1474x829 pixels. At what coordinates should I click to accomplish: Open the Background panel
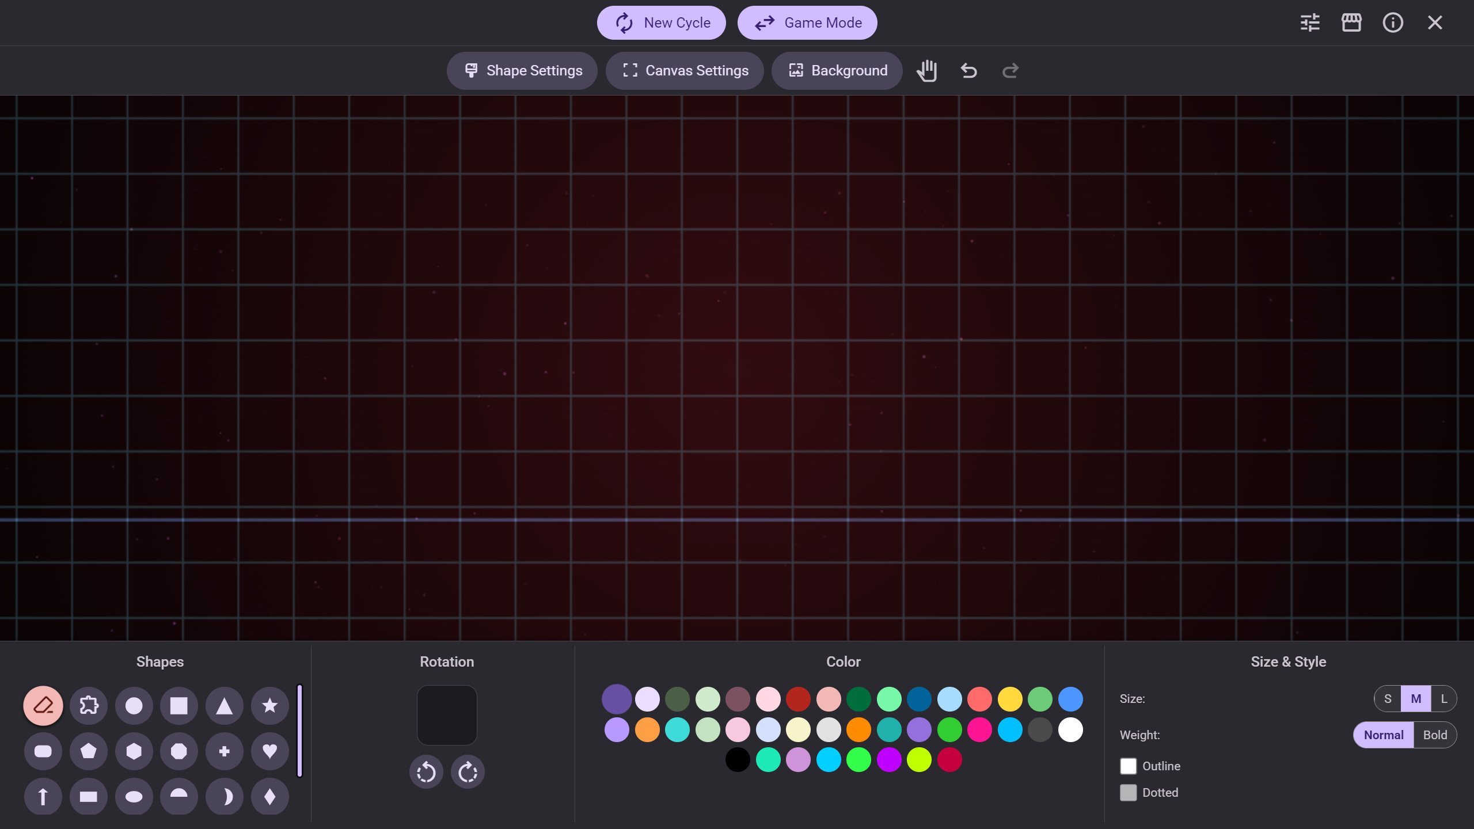[837, 70]
